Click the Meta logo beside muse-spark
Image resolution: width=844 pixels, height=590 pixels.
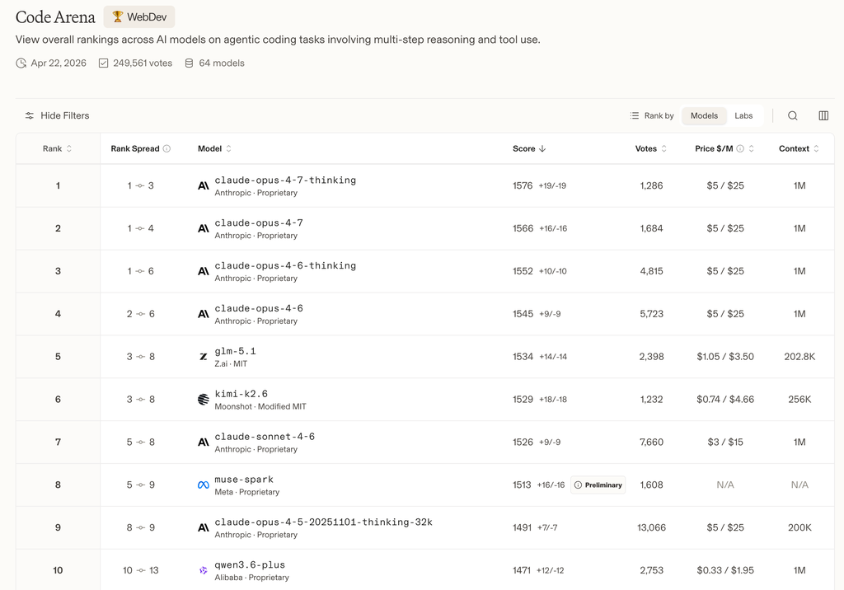(x=204, y=485)
